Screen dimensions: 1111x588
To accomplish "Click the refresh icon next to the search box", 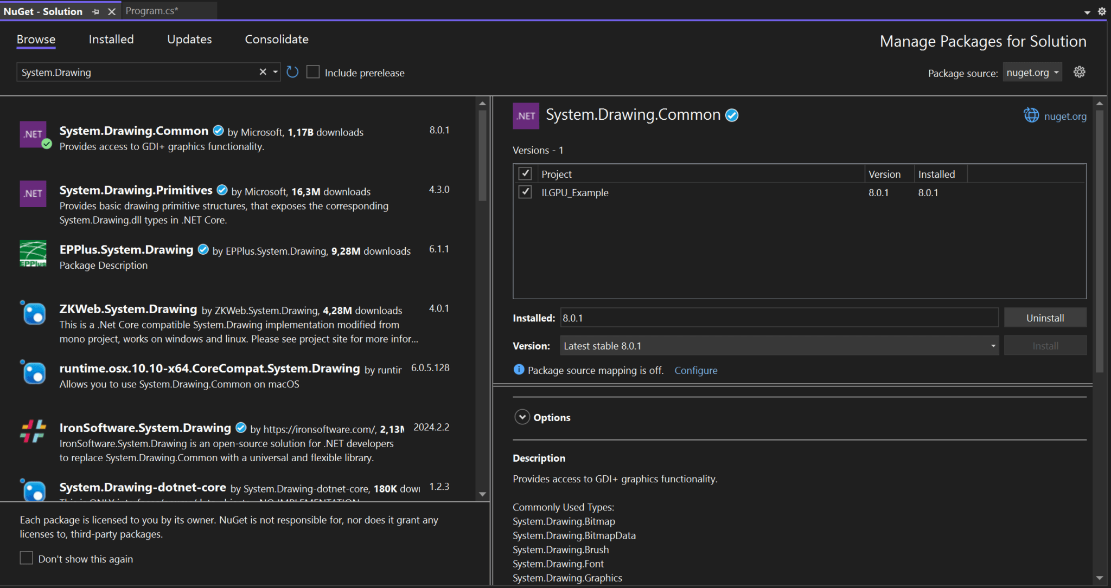I will 292,72.
